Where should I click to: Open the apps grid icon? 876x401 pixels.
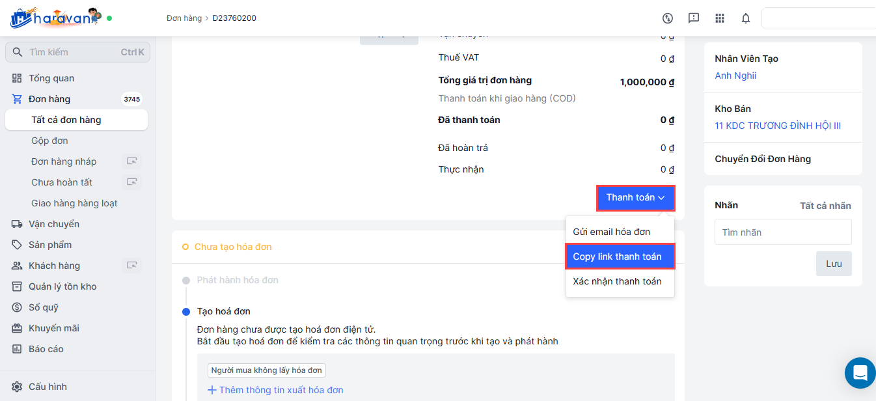click(x=720, y=18)
